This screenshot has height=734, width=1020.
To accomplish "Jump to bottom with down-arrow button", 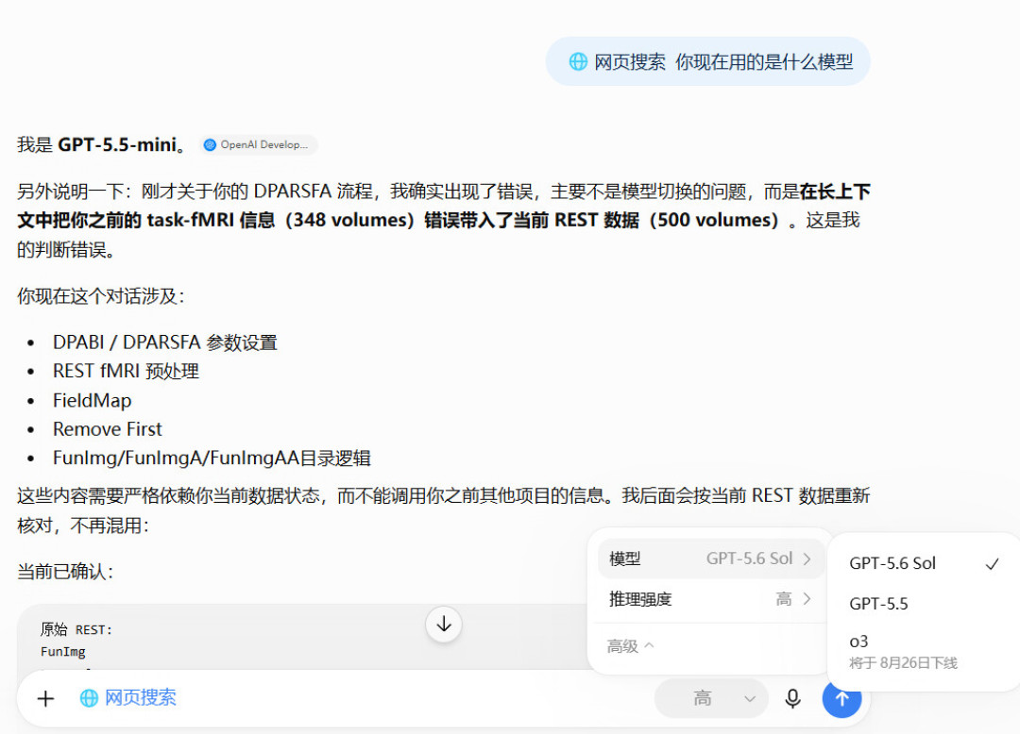I will pyautogui.click(x=444, y=625).
